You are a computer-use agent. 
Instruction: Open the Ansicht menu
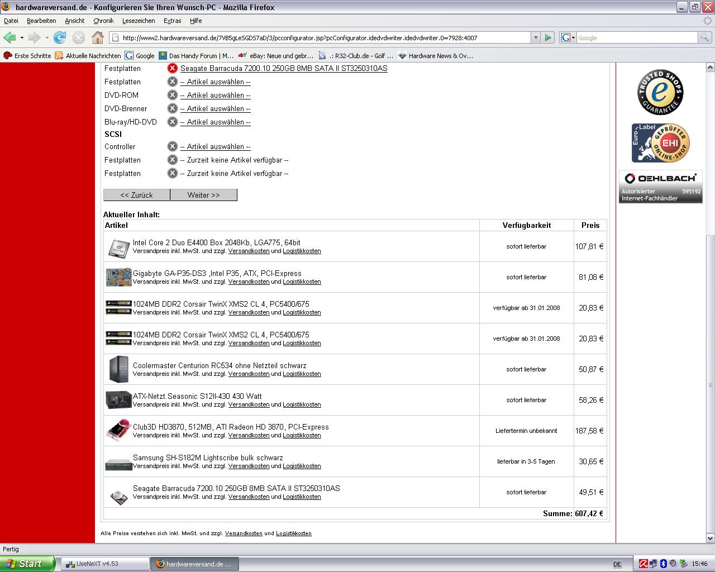click(74, 21)
